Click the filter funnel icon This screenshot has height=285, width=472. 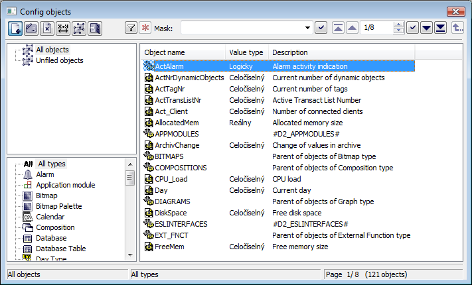point(131,28)
